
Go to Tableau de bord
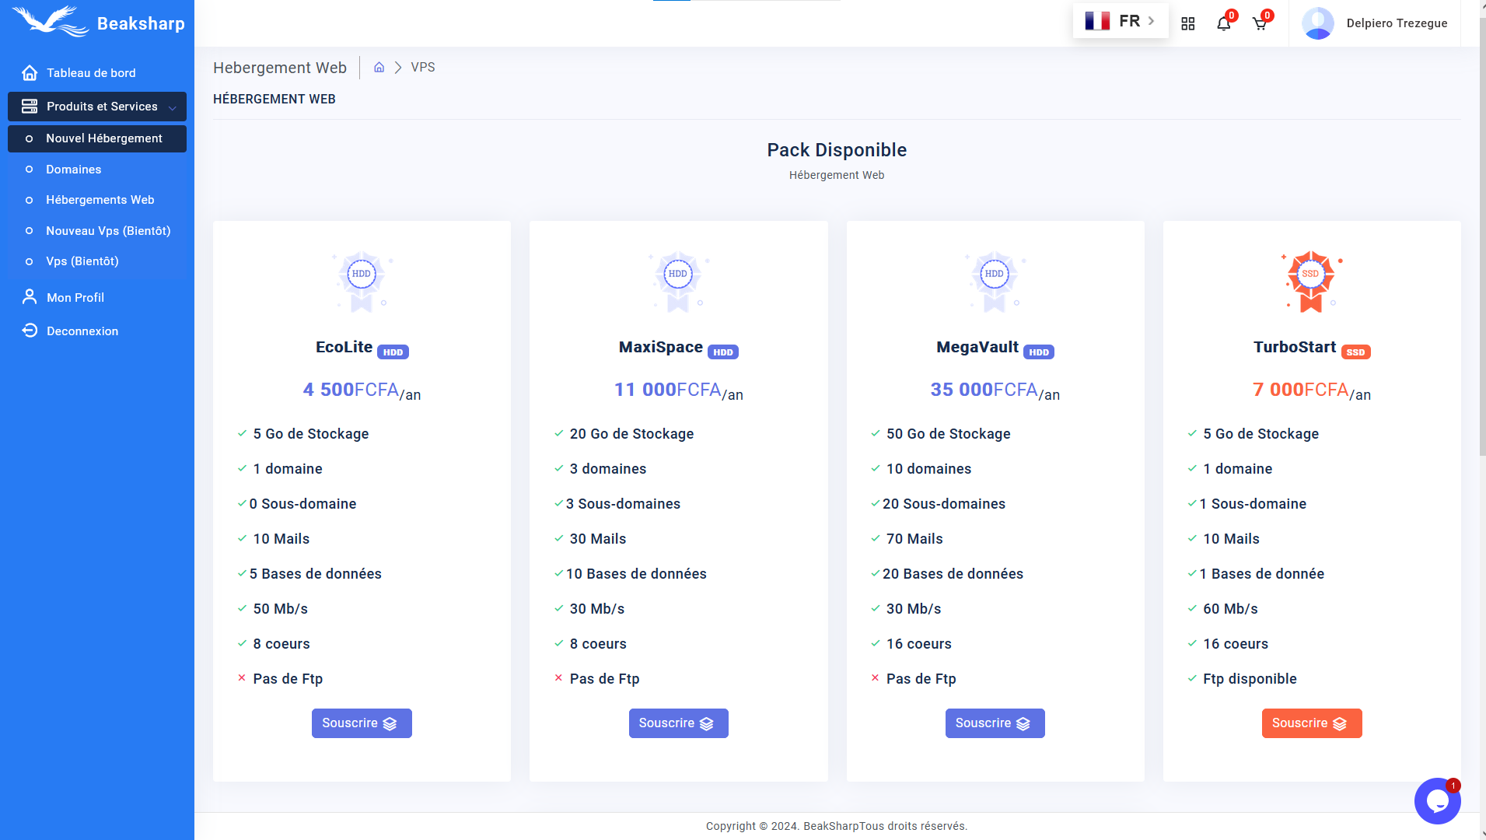[x=91, y=73]
